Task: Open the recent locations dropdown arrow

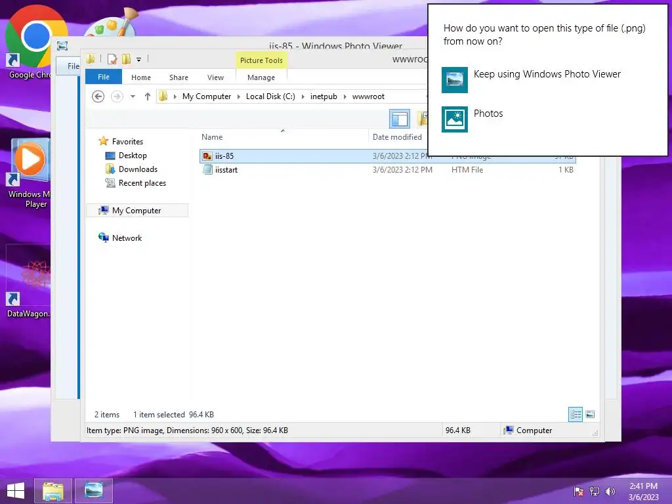Action: [133, 96]
